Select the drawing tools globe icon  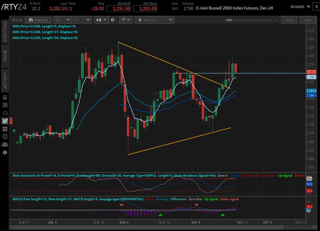coord(124,20)
